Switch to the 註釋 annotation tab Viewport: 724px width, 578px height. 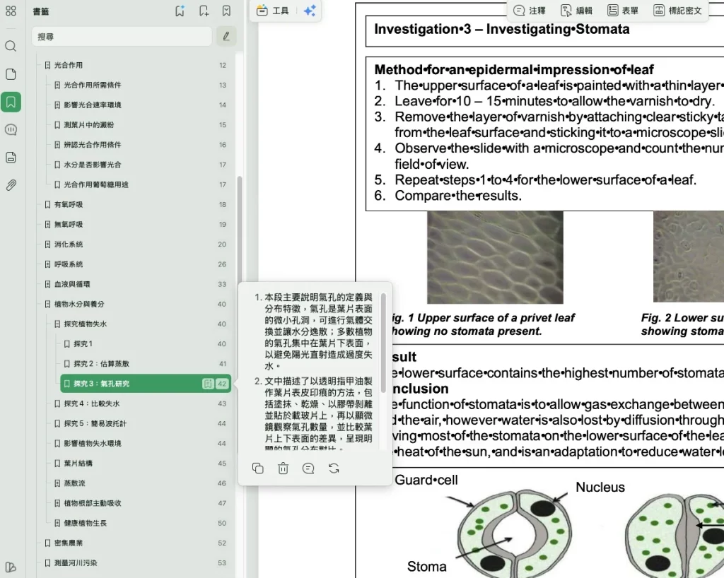point(530,11)
